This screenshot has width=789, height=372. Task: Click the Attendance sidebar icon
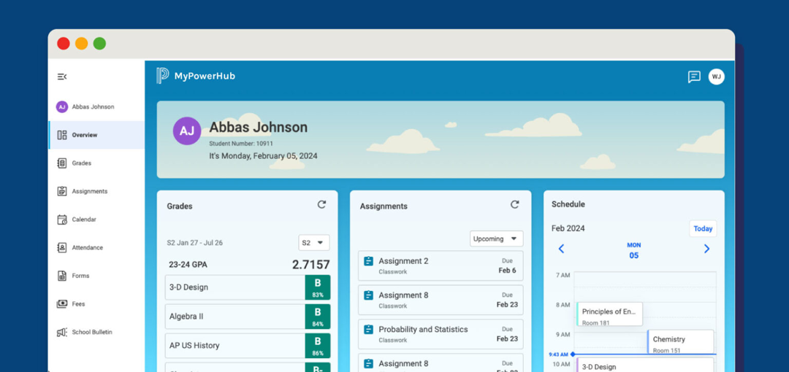[x=62, y=247]
